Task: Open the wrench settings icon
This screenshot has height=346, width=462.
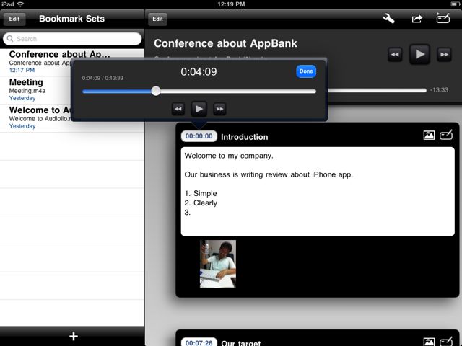Action: click(388, 19)
